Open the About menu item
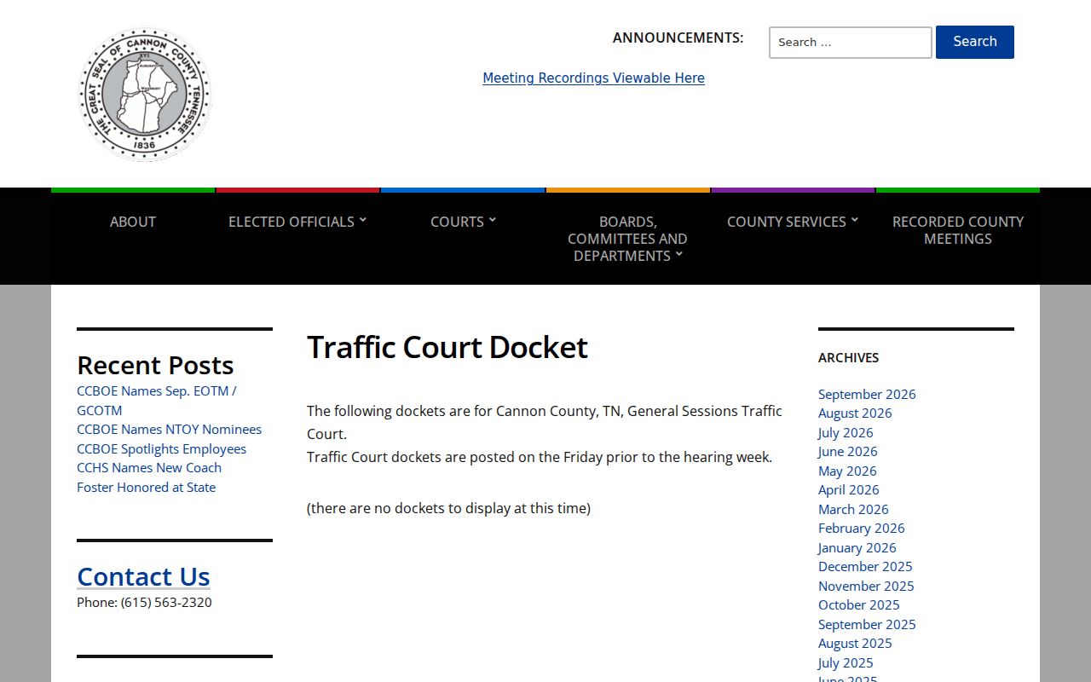 coord(133,222)
